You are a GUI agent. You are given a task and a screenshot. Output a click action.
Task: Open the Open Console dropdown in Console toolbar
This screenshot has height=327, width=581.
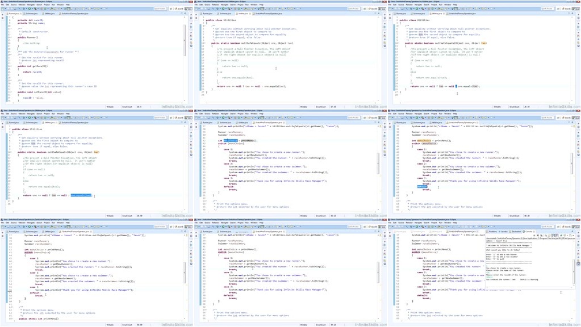click(x=573, y=236)
